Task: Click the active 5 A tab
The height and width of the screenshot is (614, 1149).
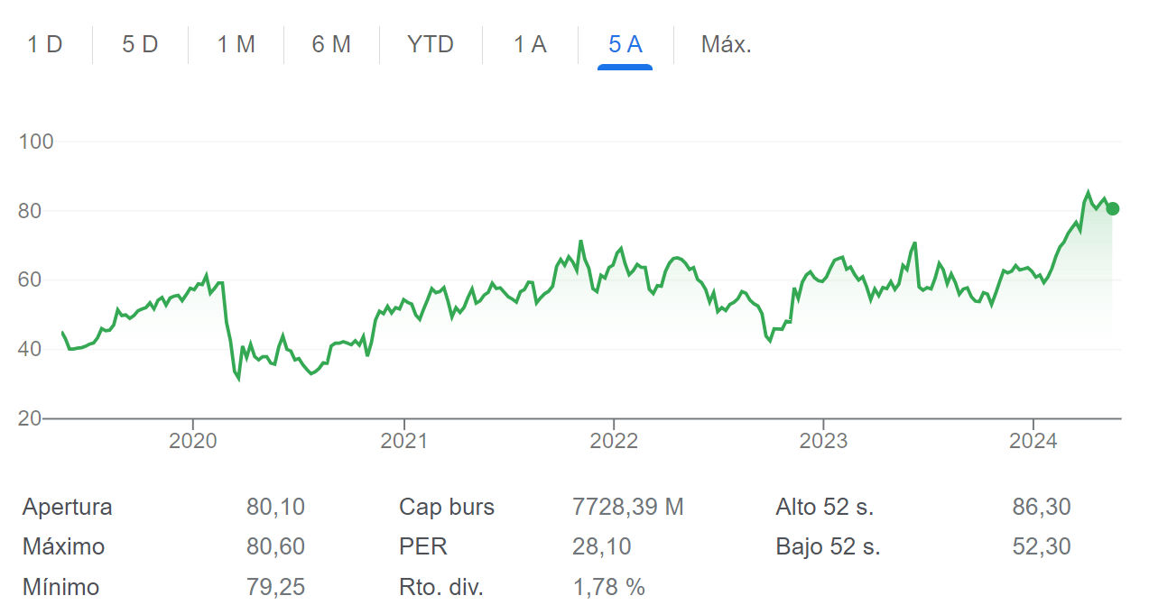Action: coord(625,44)
